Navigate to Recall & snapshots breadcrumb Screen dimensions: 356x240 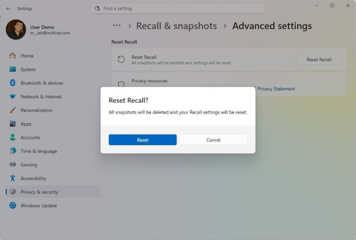click(x=176, y=26)
